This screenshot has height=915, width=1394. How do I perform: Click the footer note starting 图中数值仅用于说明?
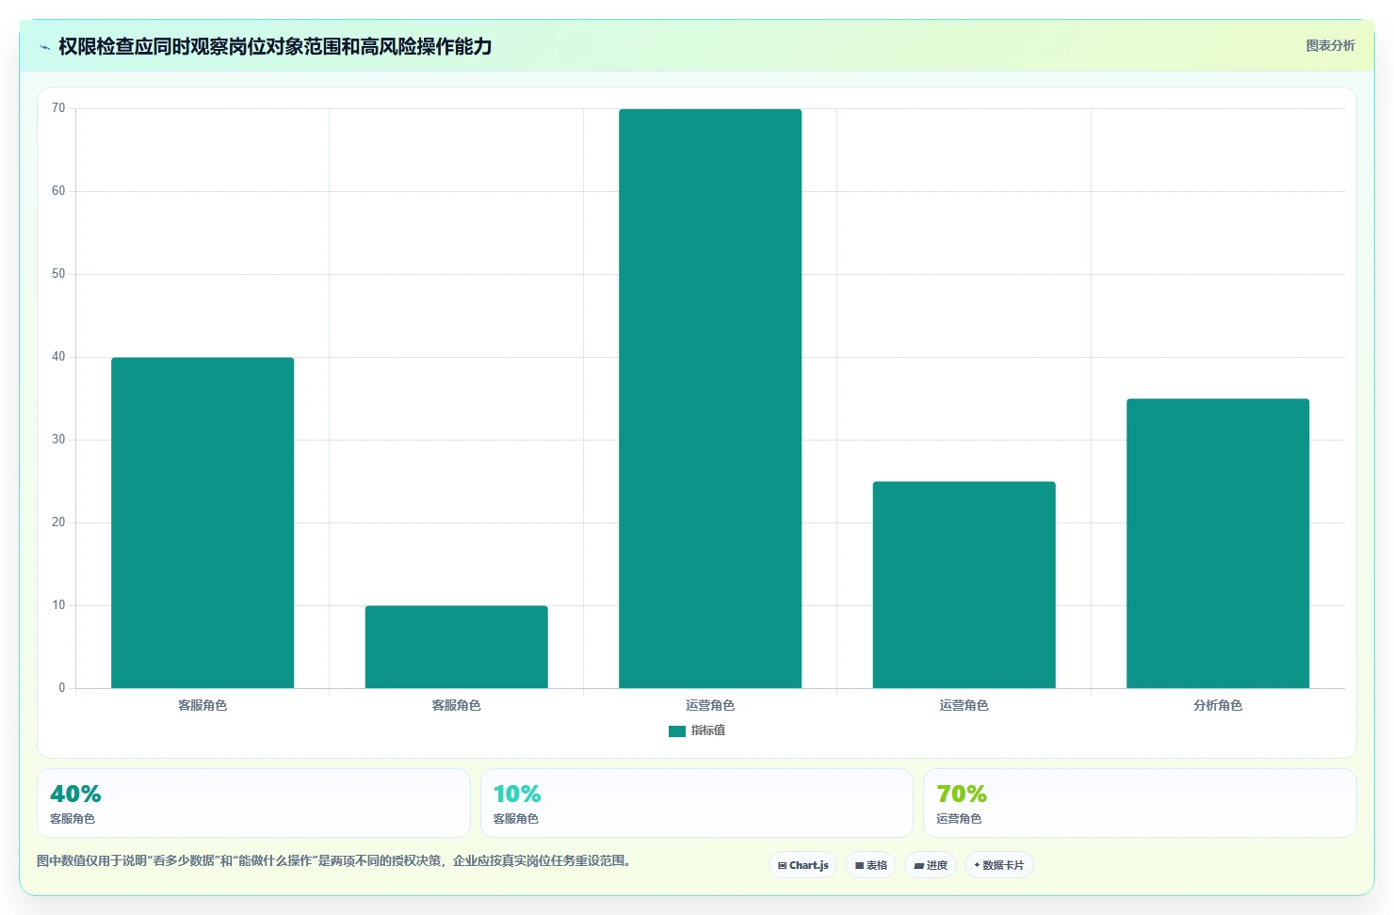pyautogui.click(x=333, y=860)
